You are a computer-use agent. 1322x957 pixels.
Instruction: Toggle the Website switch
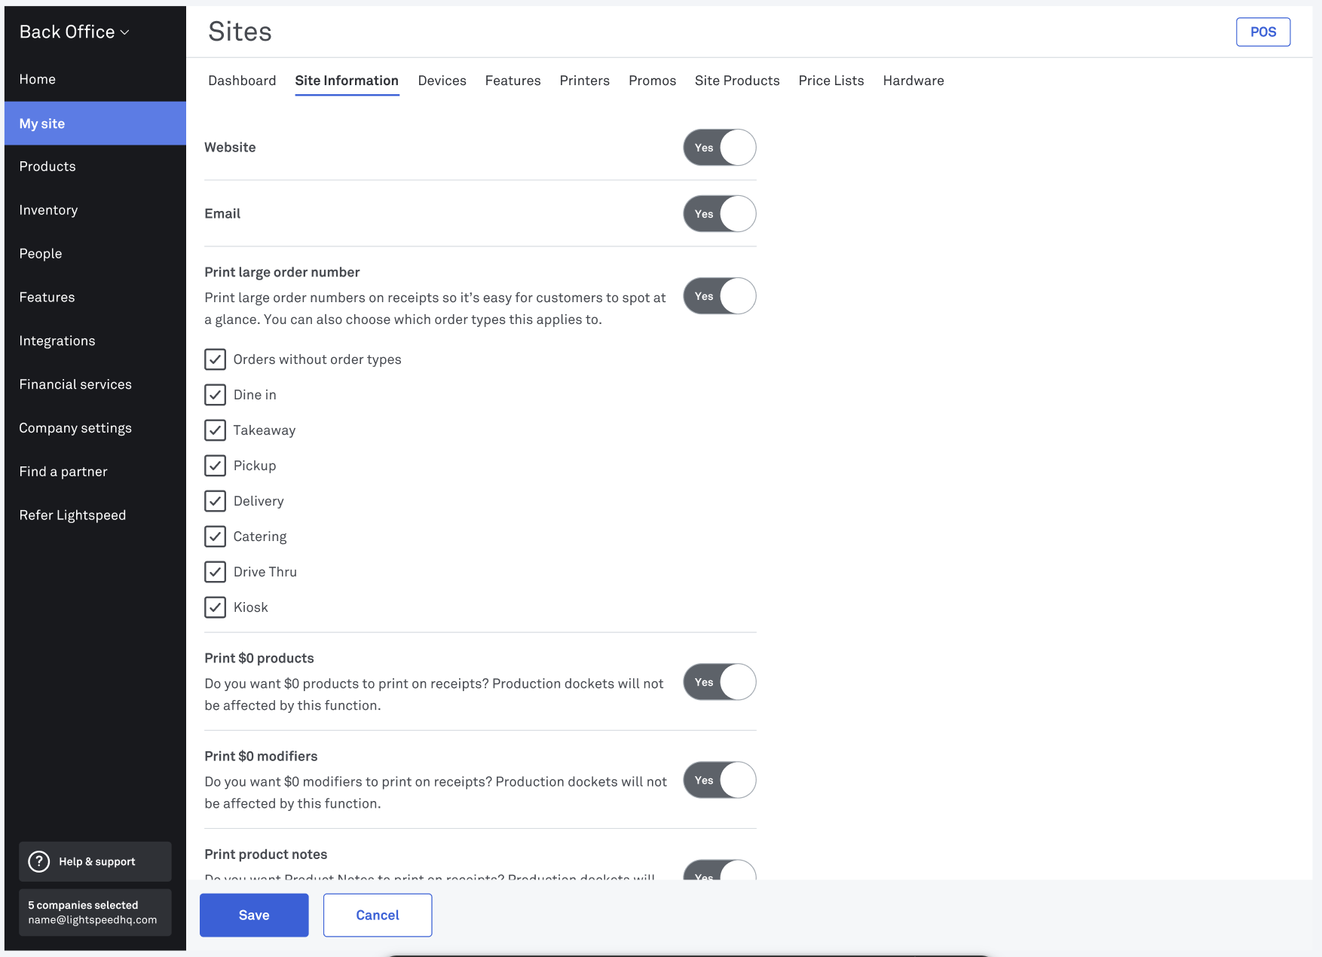pyautogui.click(x=720, y=148)
